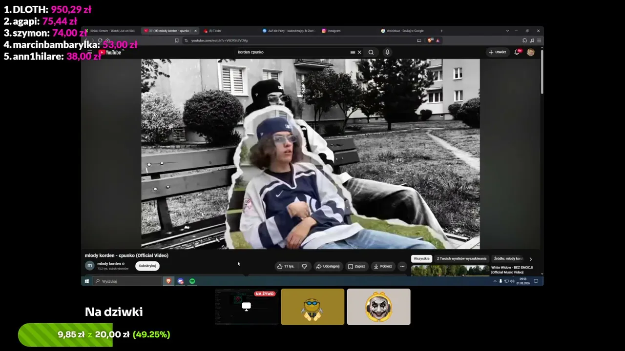Click the video title text mlody korden - cpunko
The height and width of the screenshot is (351, 625).
click(126, 255)
